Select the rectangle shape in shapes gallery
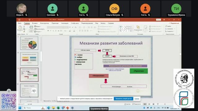Screen dimensions: 198x111 (x=127, y=27)
